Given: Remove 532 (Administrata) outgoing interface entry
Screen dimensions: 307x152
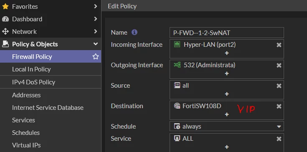Looking at the screenshot, I should point(279,65).
